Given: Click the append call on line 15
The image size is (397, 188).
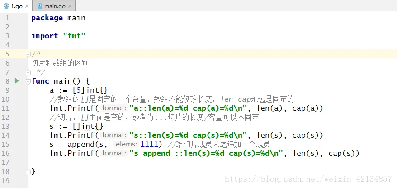Looking at the screenshot, I should click(114, 145).
